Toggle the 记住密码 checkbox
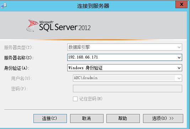Viewport: 190px width, 129px height. pyautogui.click(x=75, y=99)
